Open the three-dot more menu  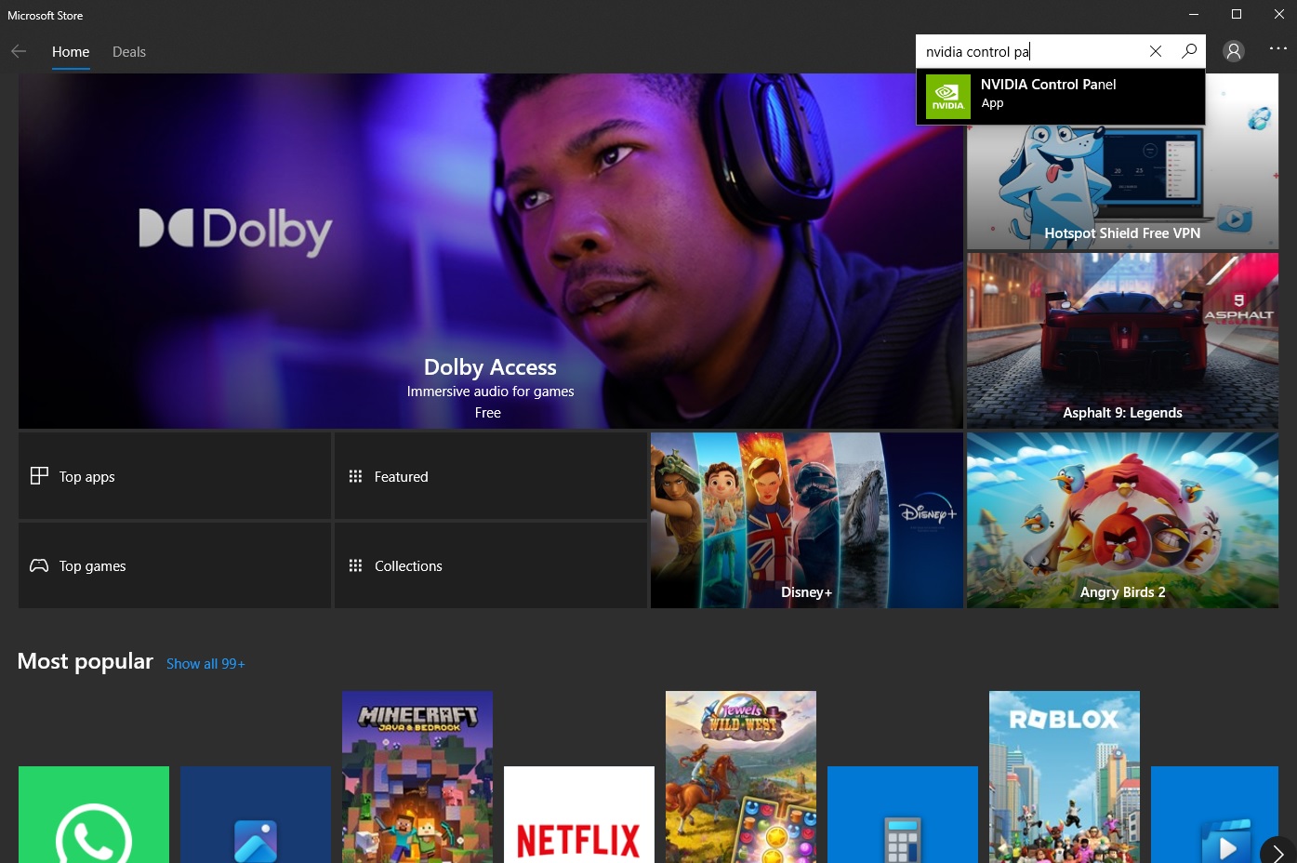coord(1278,48)
